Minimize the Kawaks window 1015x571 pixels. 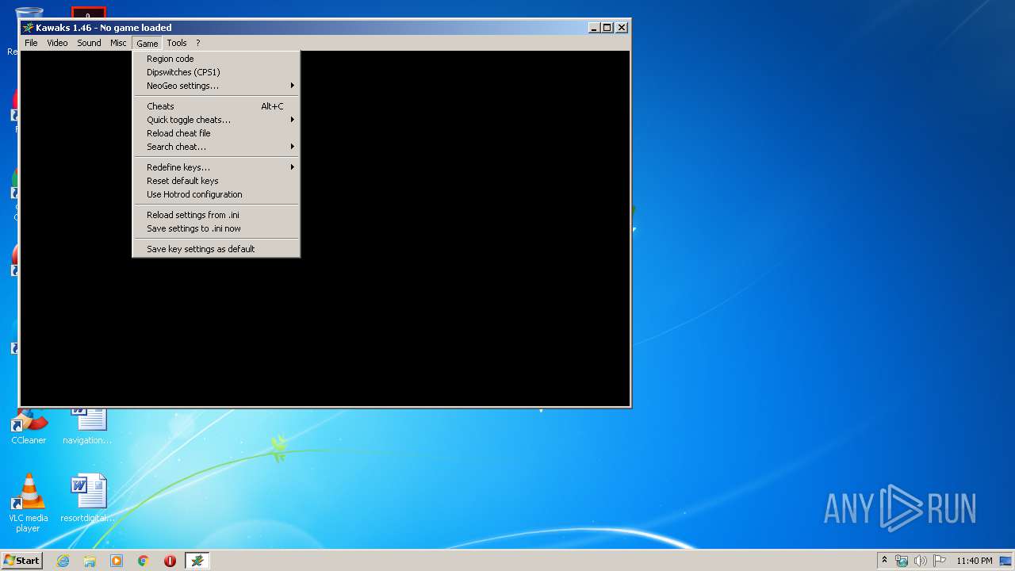click(594, 28)
